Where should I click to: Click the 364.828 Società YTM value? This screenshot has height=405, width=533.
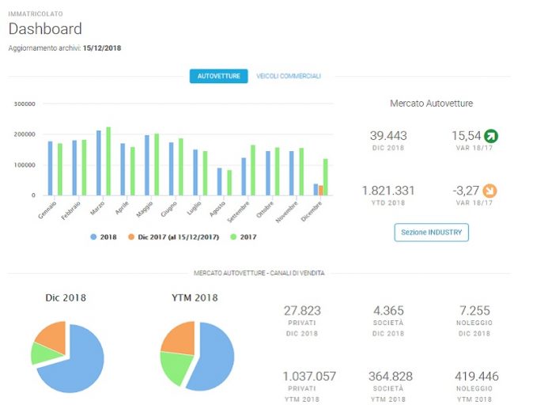click(391, 376)
